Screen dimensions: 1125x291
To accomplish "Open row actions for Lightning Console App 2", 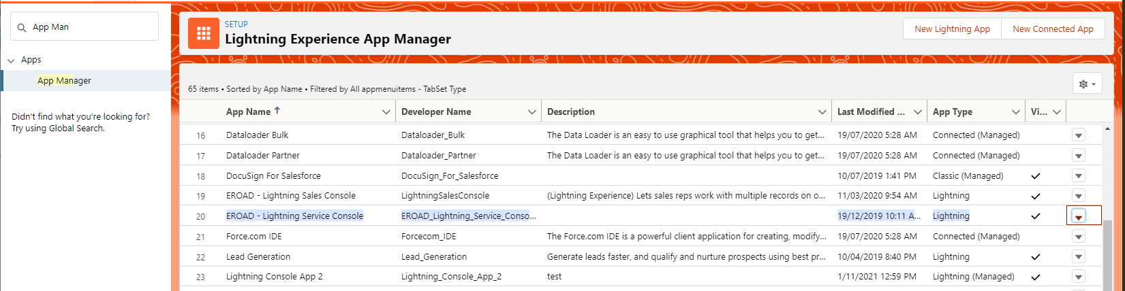I will [1078, 277].
